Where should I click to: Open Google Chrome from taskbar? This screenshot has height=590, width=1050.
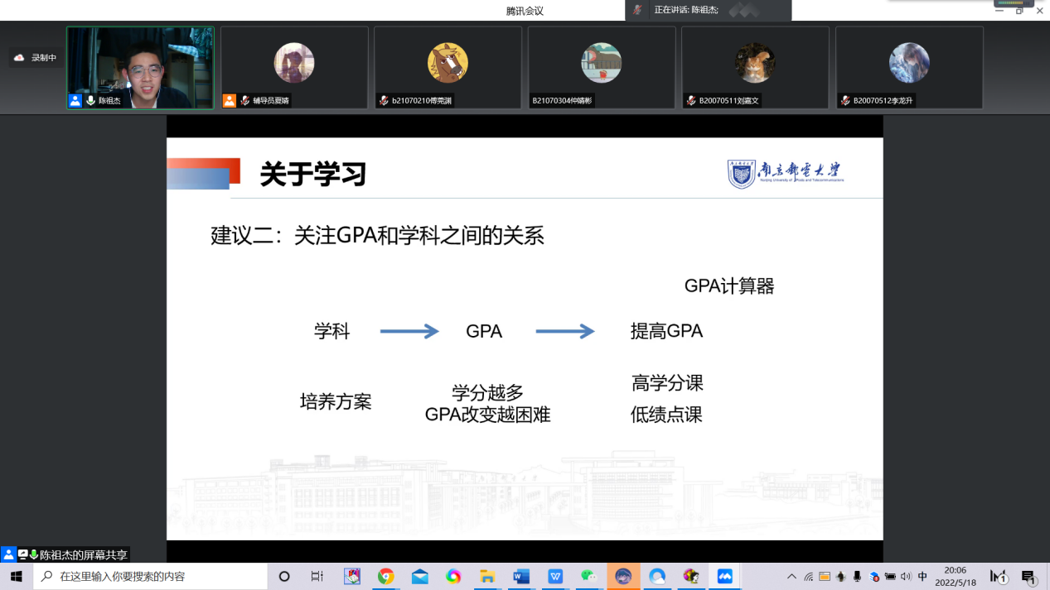[x=385, y=576]
